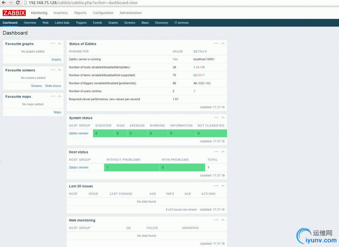Open Zabbix servers link in System status
This screenshot has width=339, height=247.
[x=79, y=133]
